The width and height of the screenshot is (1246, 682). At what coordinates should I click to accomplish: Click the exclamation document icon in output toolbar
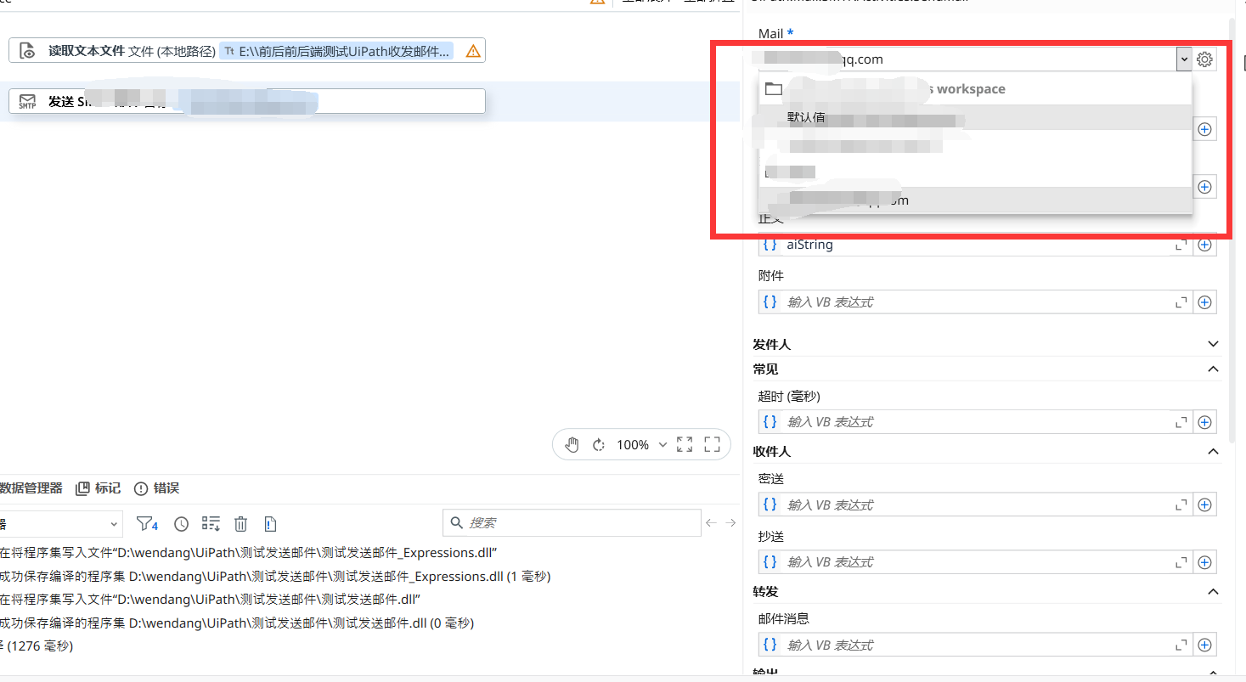(270, 524)
